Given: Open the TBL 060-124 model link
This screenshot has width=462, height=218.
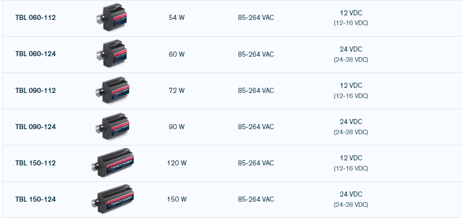Looking at the screenshot, I should [x=35, y=54].
